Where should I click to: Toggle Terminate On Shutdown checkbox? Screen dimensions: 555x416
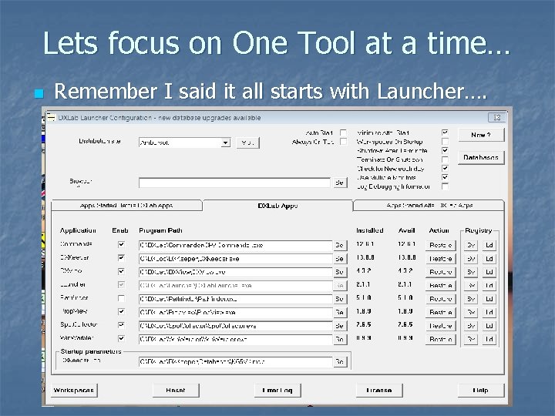[x=445, y=159]
